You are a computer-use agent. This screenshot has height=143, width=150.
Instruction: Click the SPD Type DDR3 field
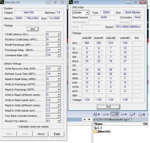106,12
